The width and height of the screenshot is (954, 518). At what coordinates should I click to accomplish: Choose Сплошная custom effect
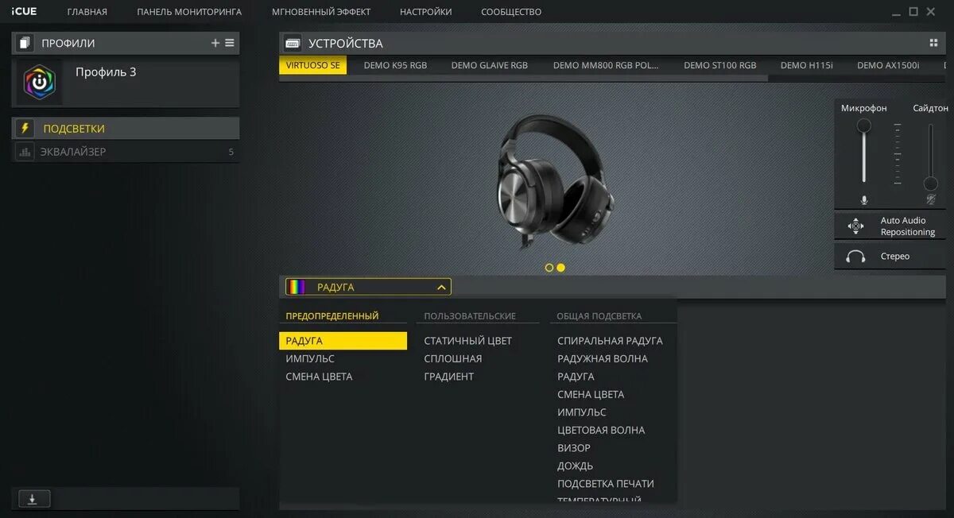coord(453,358)
